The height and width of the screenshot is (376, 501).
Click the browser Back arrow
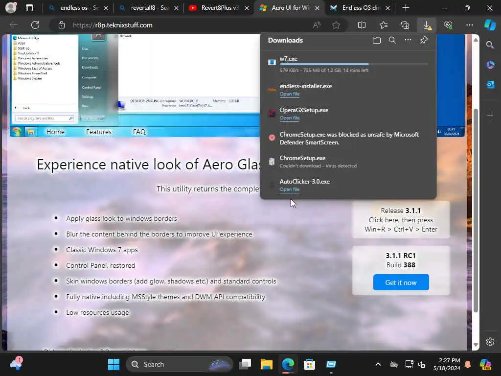tap(14, 25)
